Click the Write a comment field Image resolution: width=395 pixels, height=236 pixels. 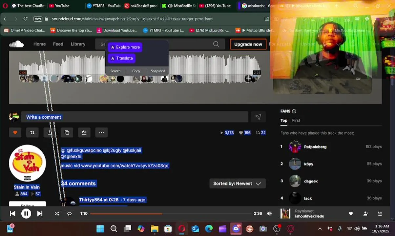coord(135,117)
